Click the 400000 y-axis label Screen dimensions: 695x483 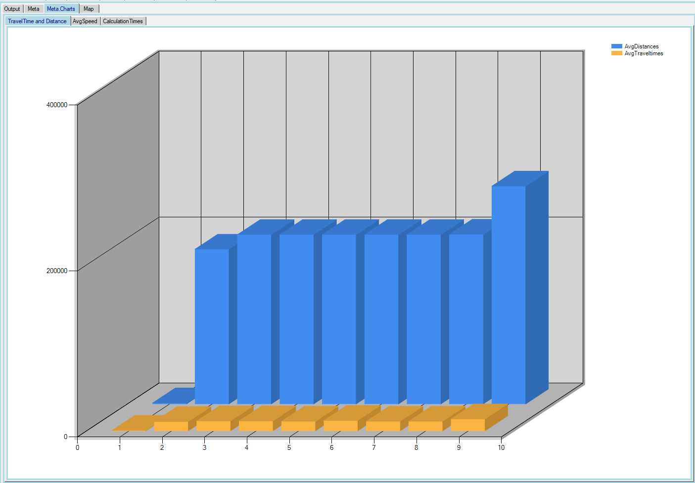[x=57, y=105]
